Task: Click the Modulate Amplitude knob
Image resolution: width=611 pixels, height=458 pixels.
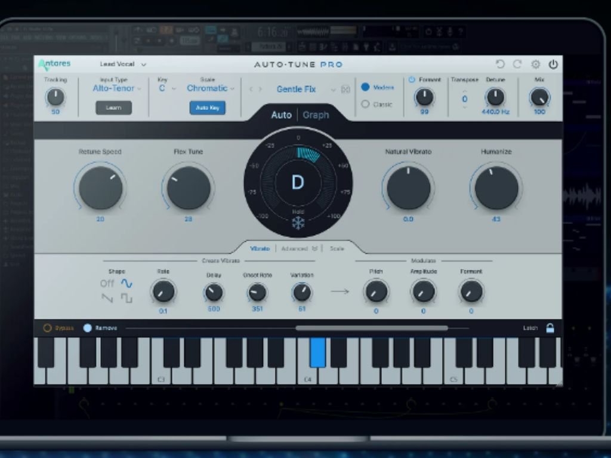Action: [x=424, y=292]
